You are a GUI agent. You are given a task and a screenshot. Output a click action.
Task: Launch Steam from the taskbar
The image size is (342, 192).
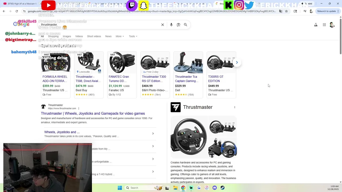(222, 188)
